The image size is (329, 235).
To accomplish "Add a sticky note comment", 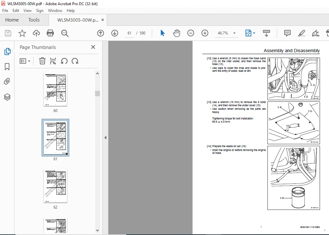I will coord(287,33).
